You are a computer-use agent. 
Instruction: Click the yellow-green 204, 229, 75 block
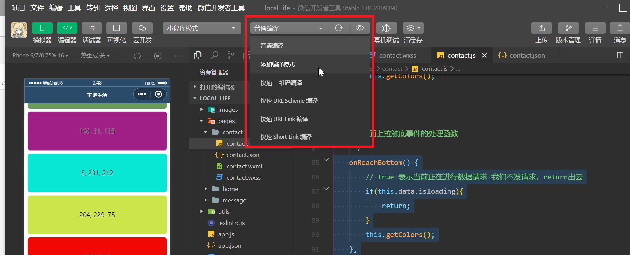tap(97, 215)
